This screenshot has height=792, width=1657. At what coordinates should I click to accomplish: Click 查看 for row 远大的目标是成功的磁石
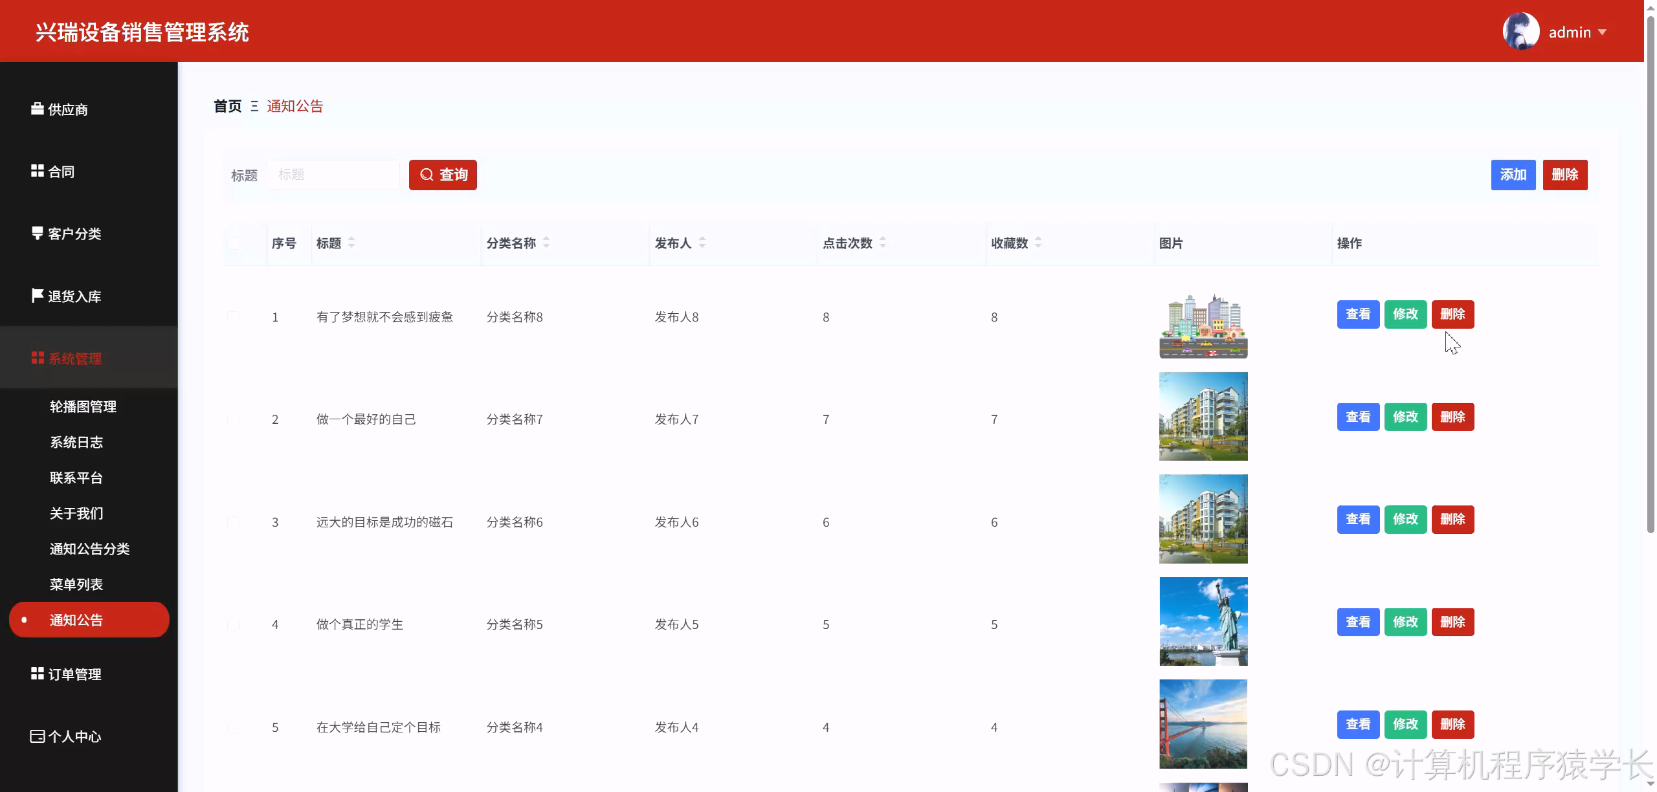click(1358, 519)
